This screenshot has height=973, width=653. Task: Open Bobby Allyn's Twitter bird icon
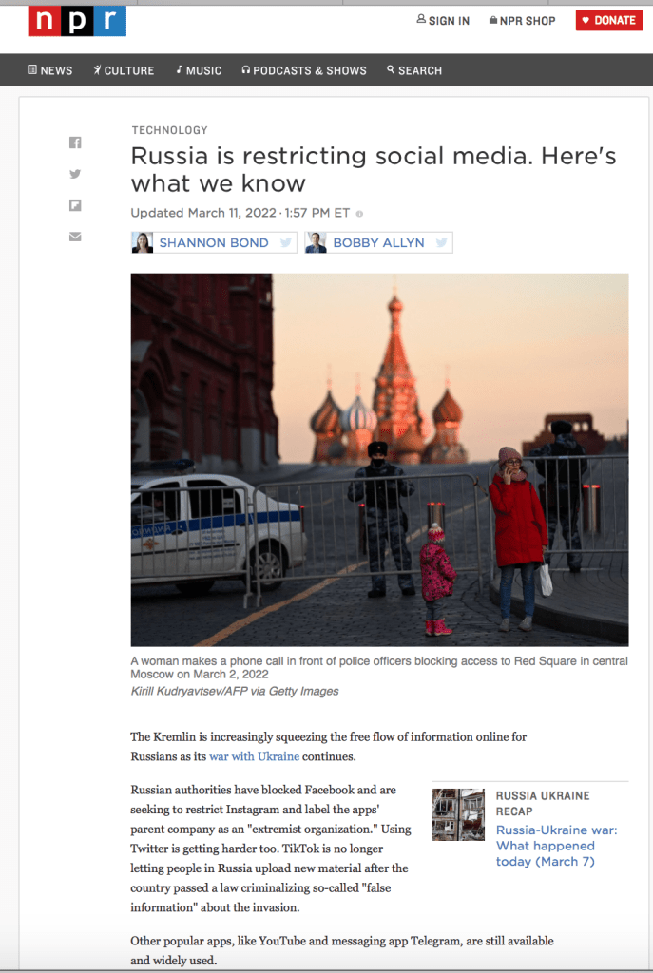(x=441, y=242)
